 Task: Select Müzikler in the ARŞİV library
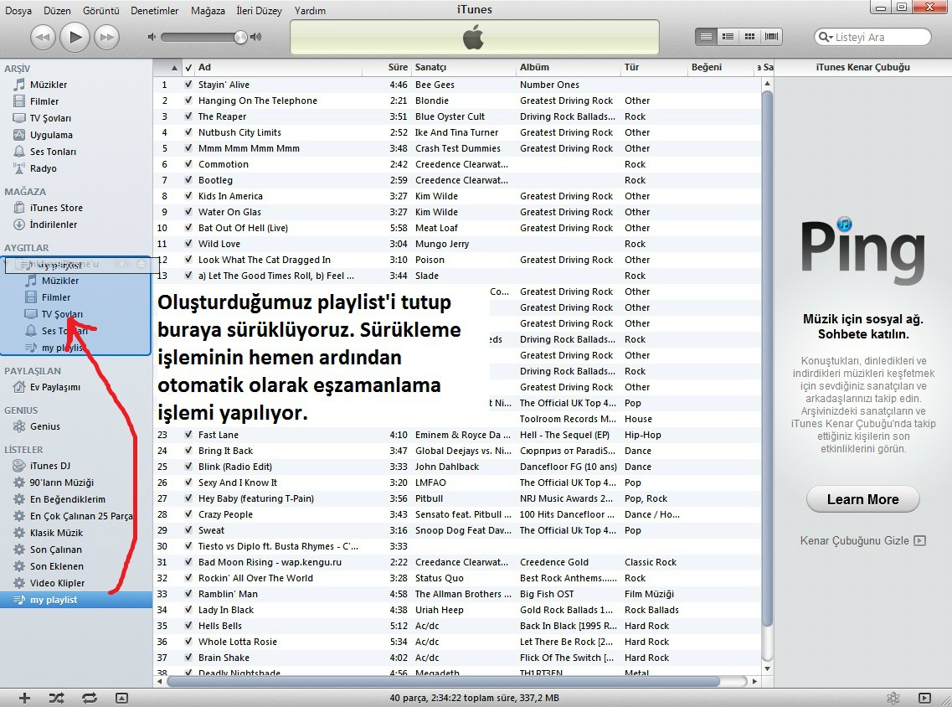point(49,85)
